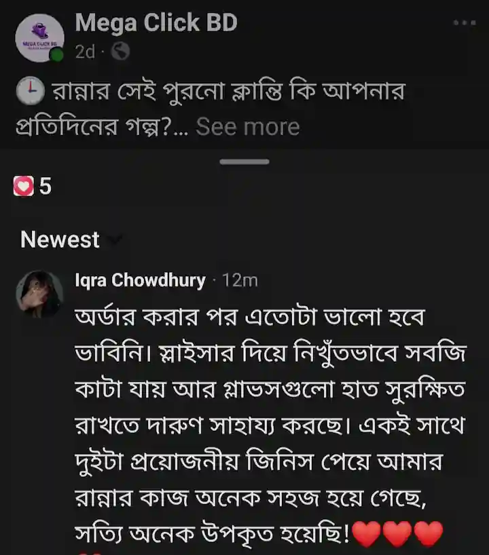This screenshot has height=555, width=489.
Task: Select the Newest sort label
Action: click(60, 240)
